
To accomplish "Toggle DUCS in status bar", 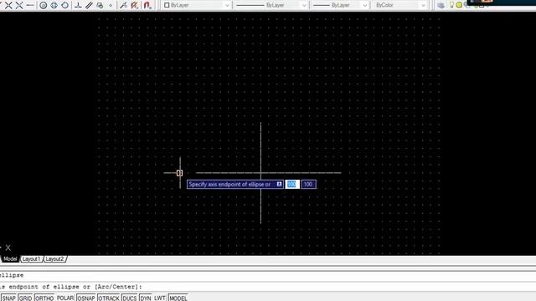I will (130, 298).
